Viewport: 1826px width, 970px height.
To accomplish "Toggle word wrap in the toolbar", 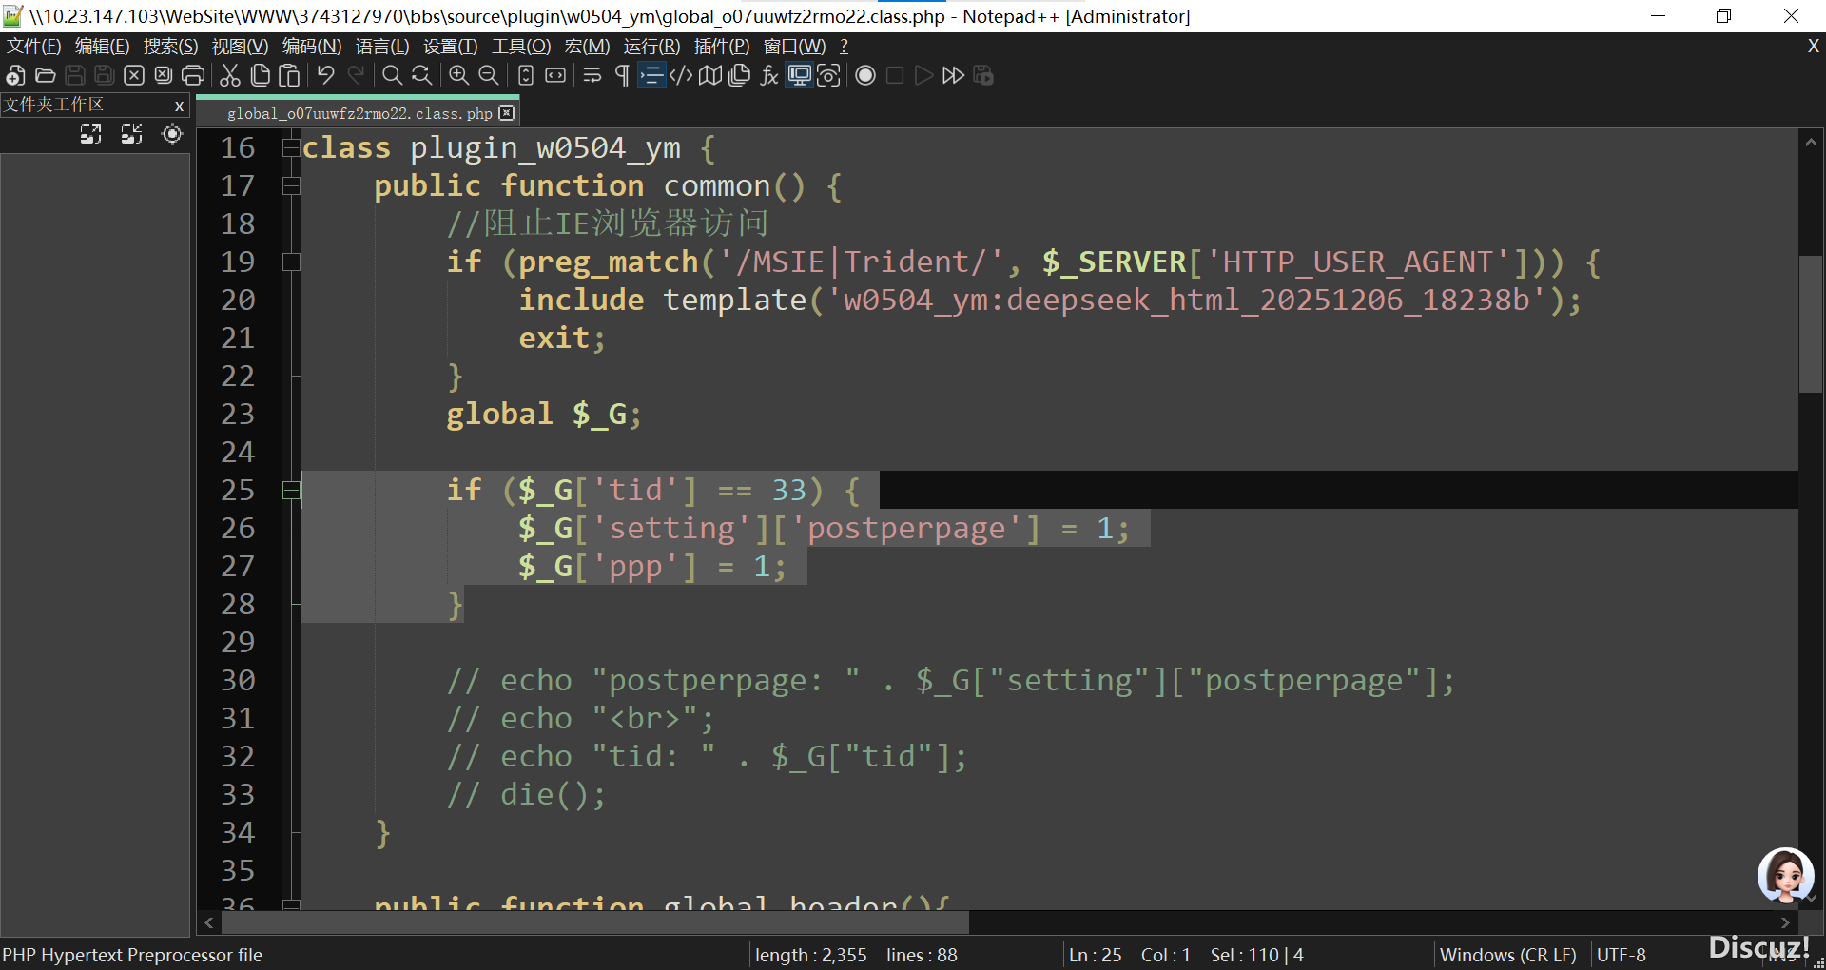I will [592, 76].
